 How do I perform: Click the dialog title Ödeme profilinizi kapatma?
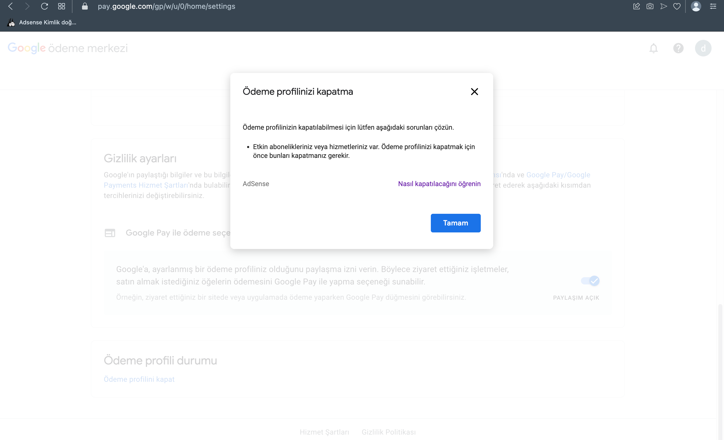(x=298, y=92)
